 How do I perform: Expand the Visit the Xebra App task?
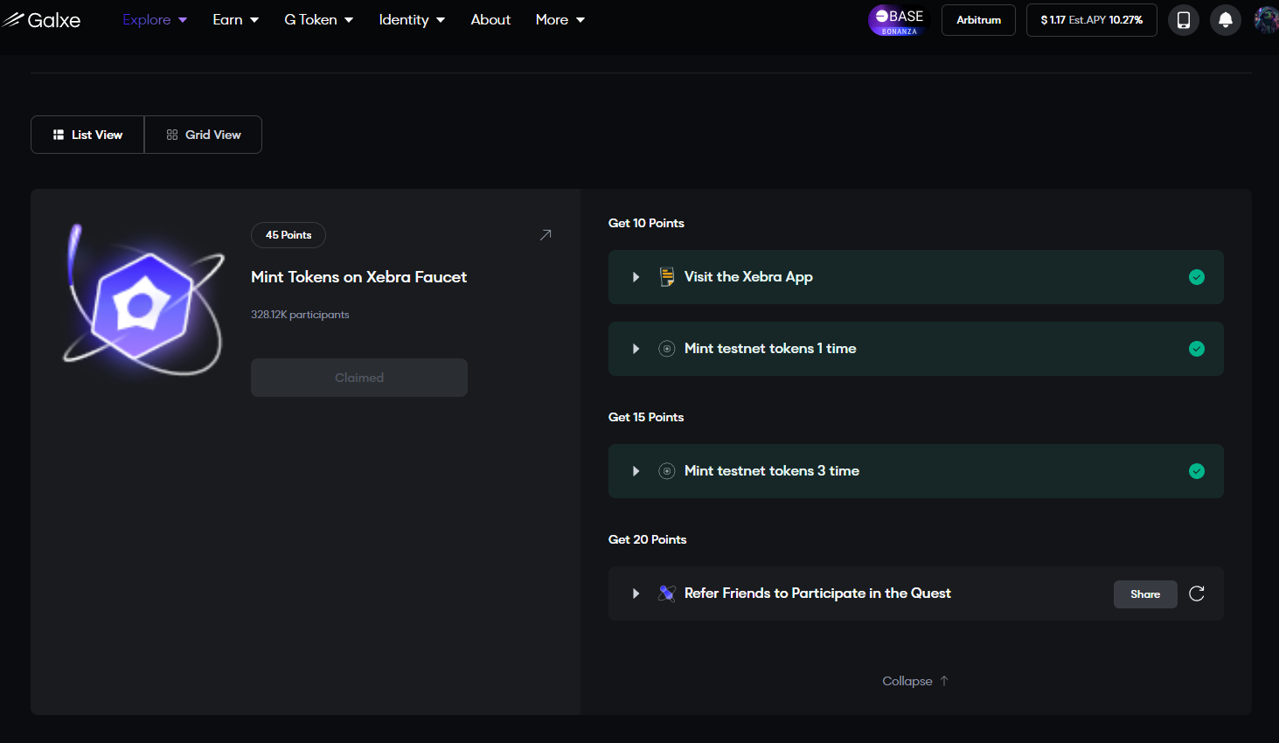coord(636,277)
